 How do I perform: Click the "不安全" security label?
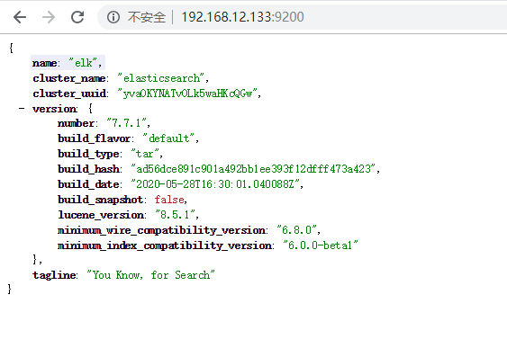click(x=147, y=17)
